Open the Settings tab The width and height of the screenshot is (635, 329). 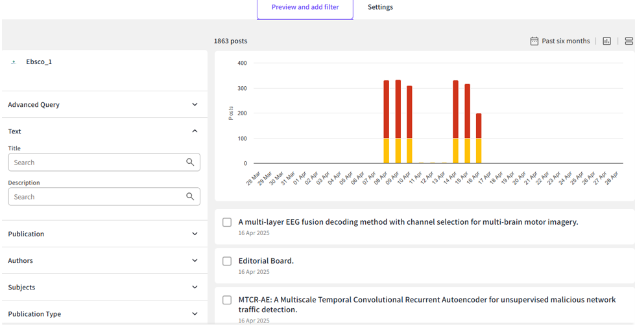tap(380, 7)
